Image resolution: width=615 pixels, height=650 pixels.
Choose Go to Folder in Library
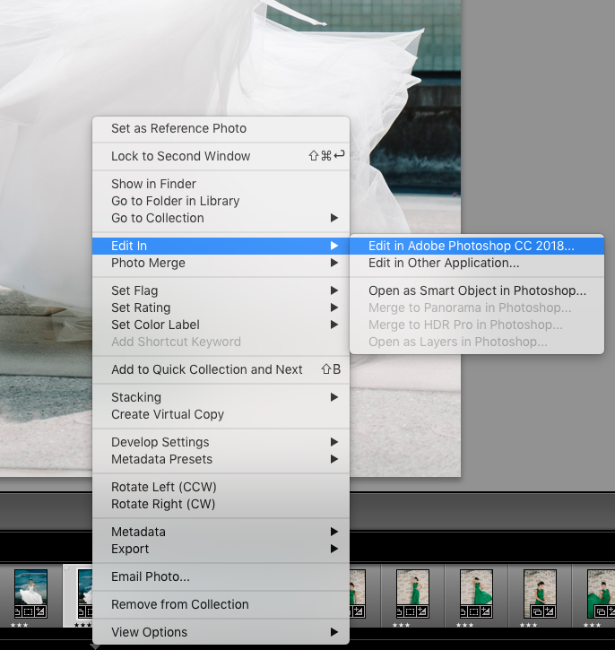221,201
